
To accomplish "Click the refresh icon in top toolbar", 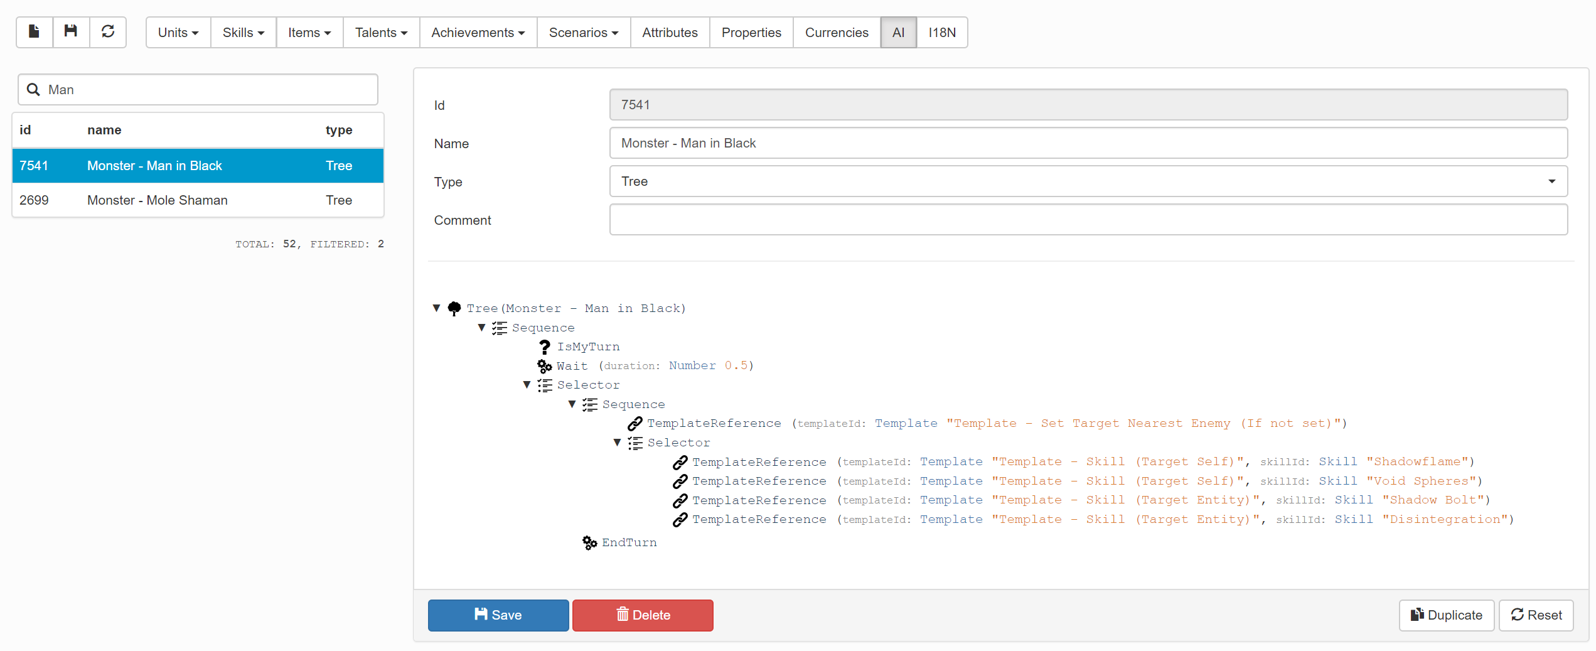I will (108, 32).
